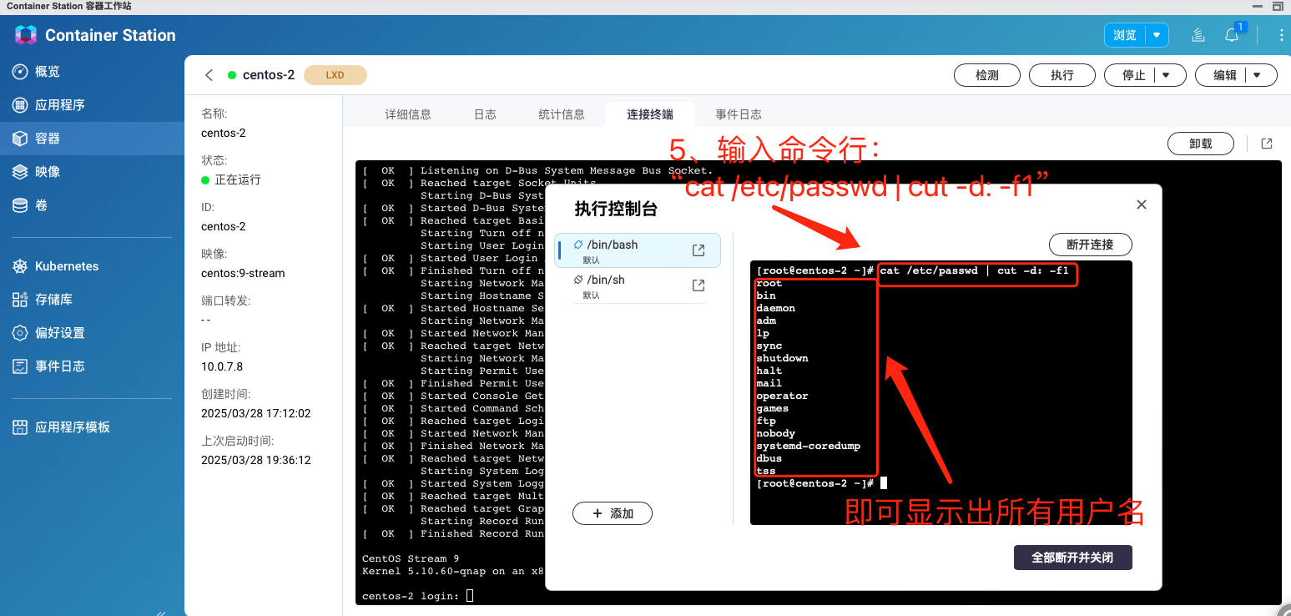Pop out the terminal via icon beside 卸载
The width and height of the screenshot is (1291, 616).
click(1267, 144)
